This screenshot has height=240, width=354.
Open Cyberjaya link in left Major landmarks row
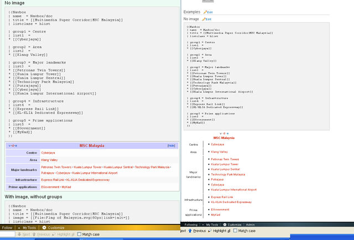[63, 173]
